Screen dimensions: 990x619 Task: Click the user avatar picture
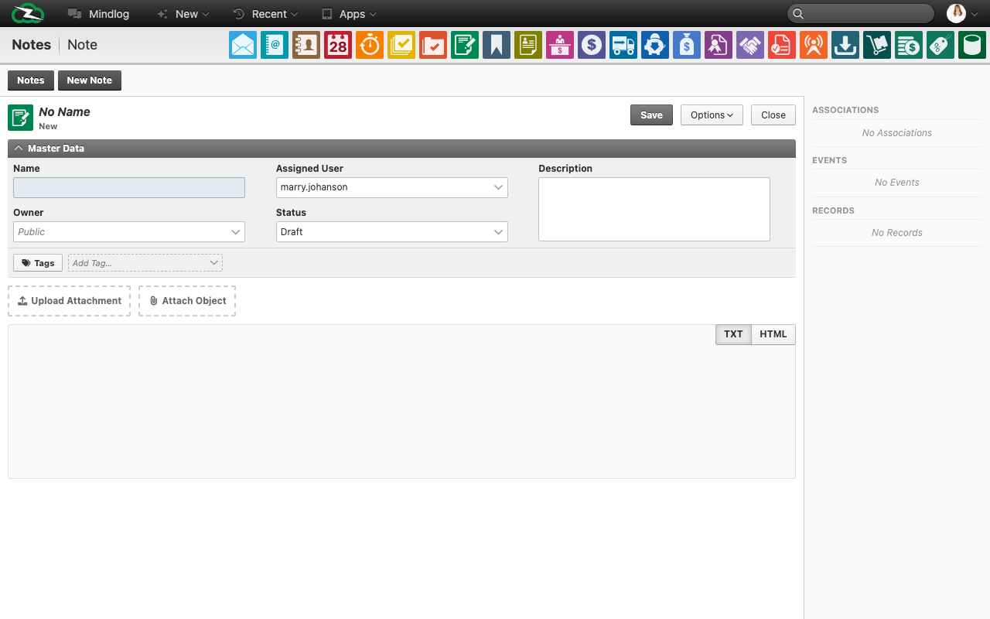pyautogui.click(x=957, y=13)
